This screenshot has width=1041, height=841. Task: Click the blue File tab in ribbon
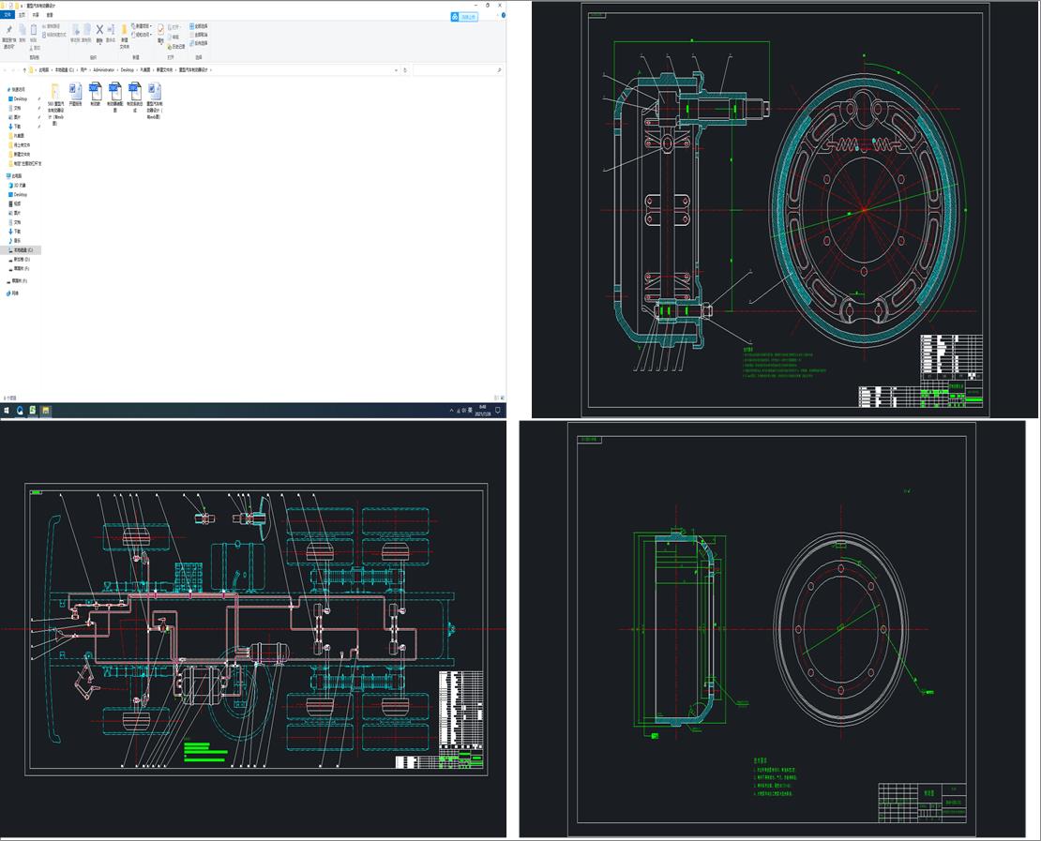click(8, 15)
